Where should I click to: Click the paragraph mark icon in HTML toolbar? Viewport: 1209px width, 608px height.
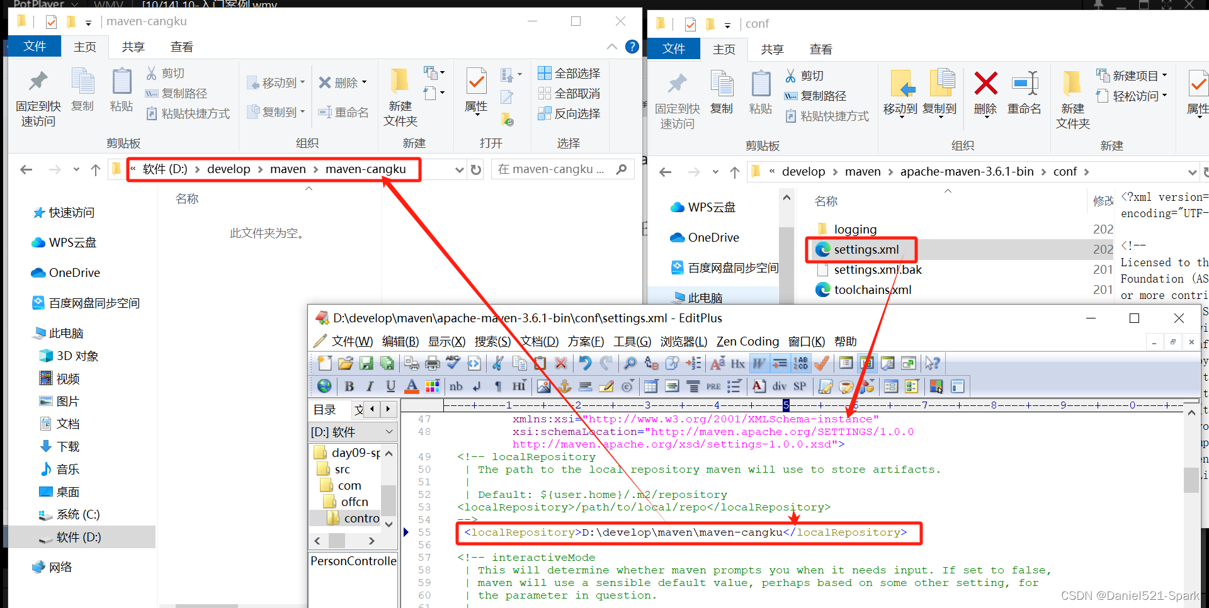click(x=498, y=386)
